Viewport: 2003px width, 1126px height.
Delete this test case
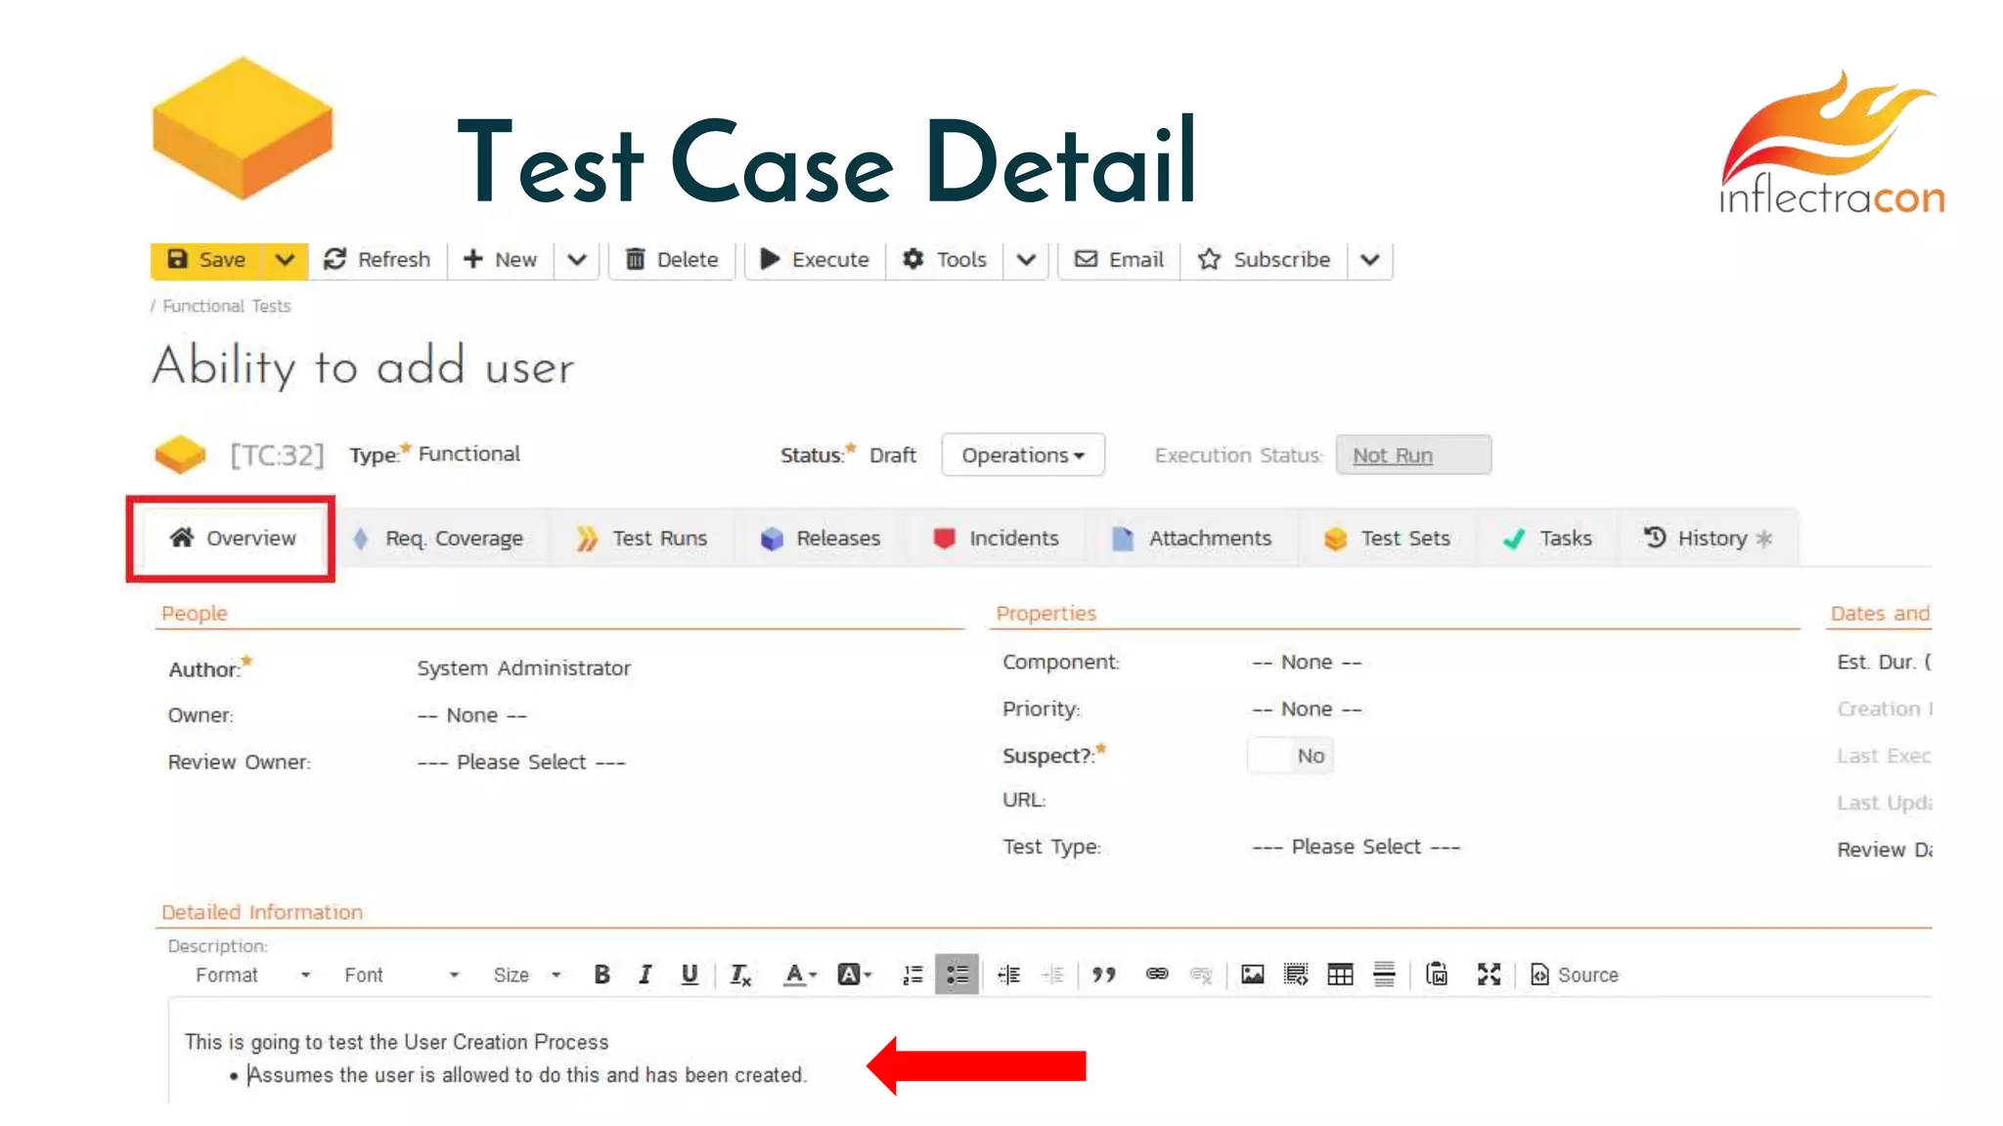point(672,260)
